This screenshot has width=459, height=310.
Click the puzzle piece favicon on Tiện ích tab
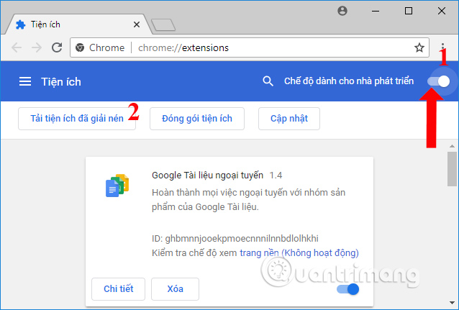pos(20,24)
